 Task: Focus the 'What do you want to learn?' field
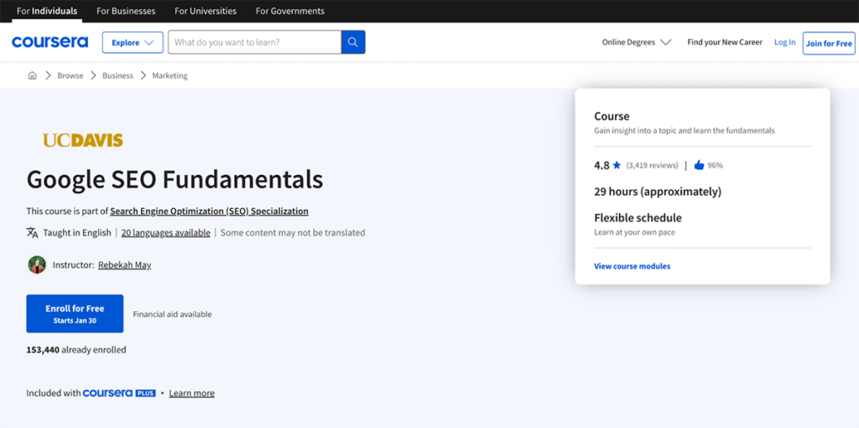click(255, 42)
